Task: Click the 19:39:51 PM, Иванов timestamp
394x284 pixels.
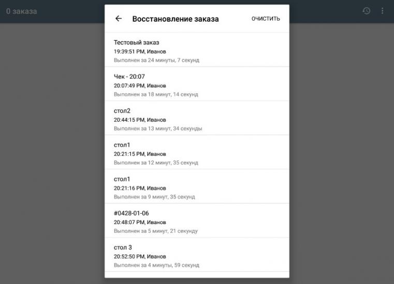Action: click(140, 52)
